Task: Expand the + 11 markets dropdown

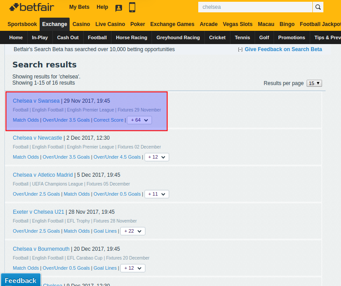Action: [x=156, y=194]
